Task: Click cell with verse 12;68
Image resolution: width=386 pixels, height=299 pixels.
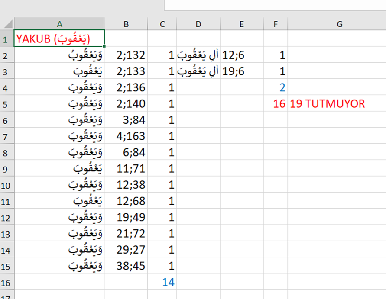Action: [126, 201]
